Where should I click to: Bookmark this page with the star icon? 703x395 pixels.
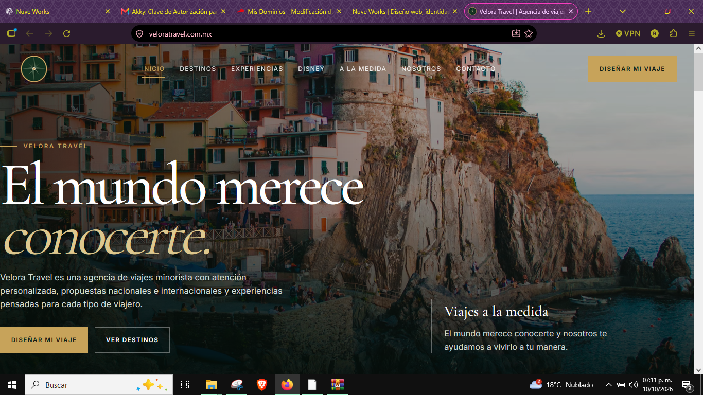point(529,33)
